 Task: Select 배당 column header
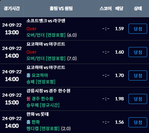(119, 9)
